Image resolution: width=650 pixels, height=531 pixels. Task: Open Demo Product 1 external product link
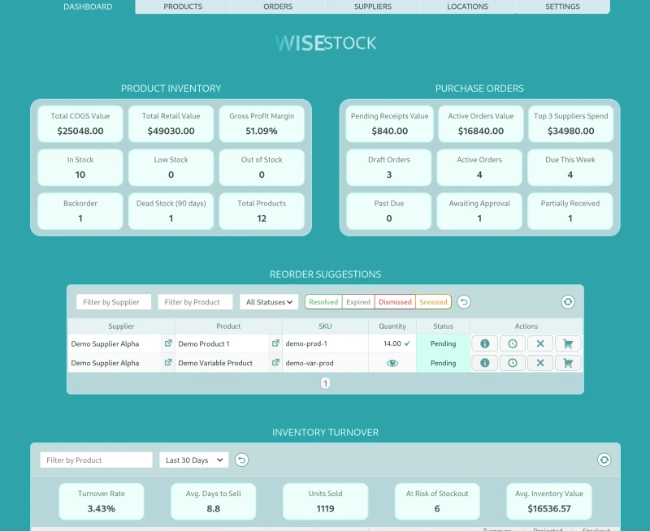click(275, 343)
